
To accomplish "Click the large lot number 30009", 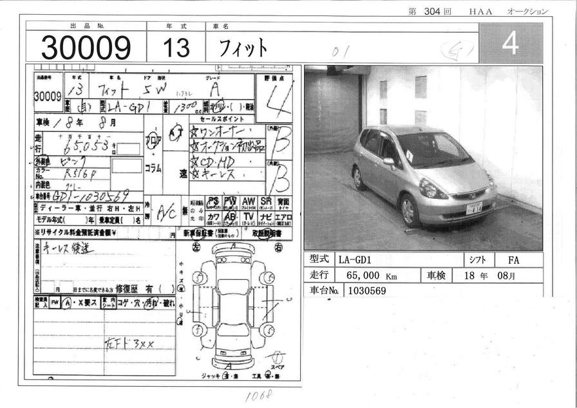I will click(86, 48).
